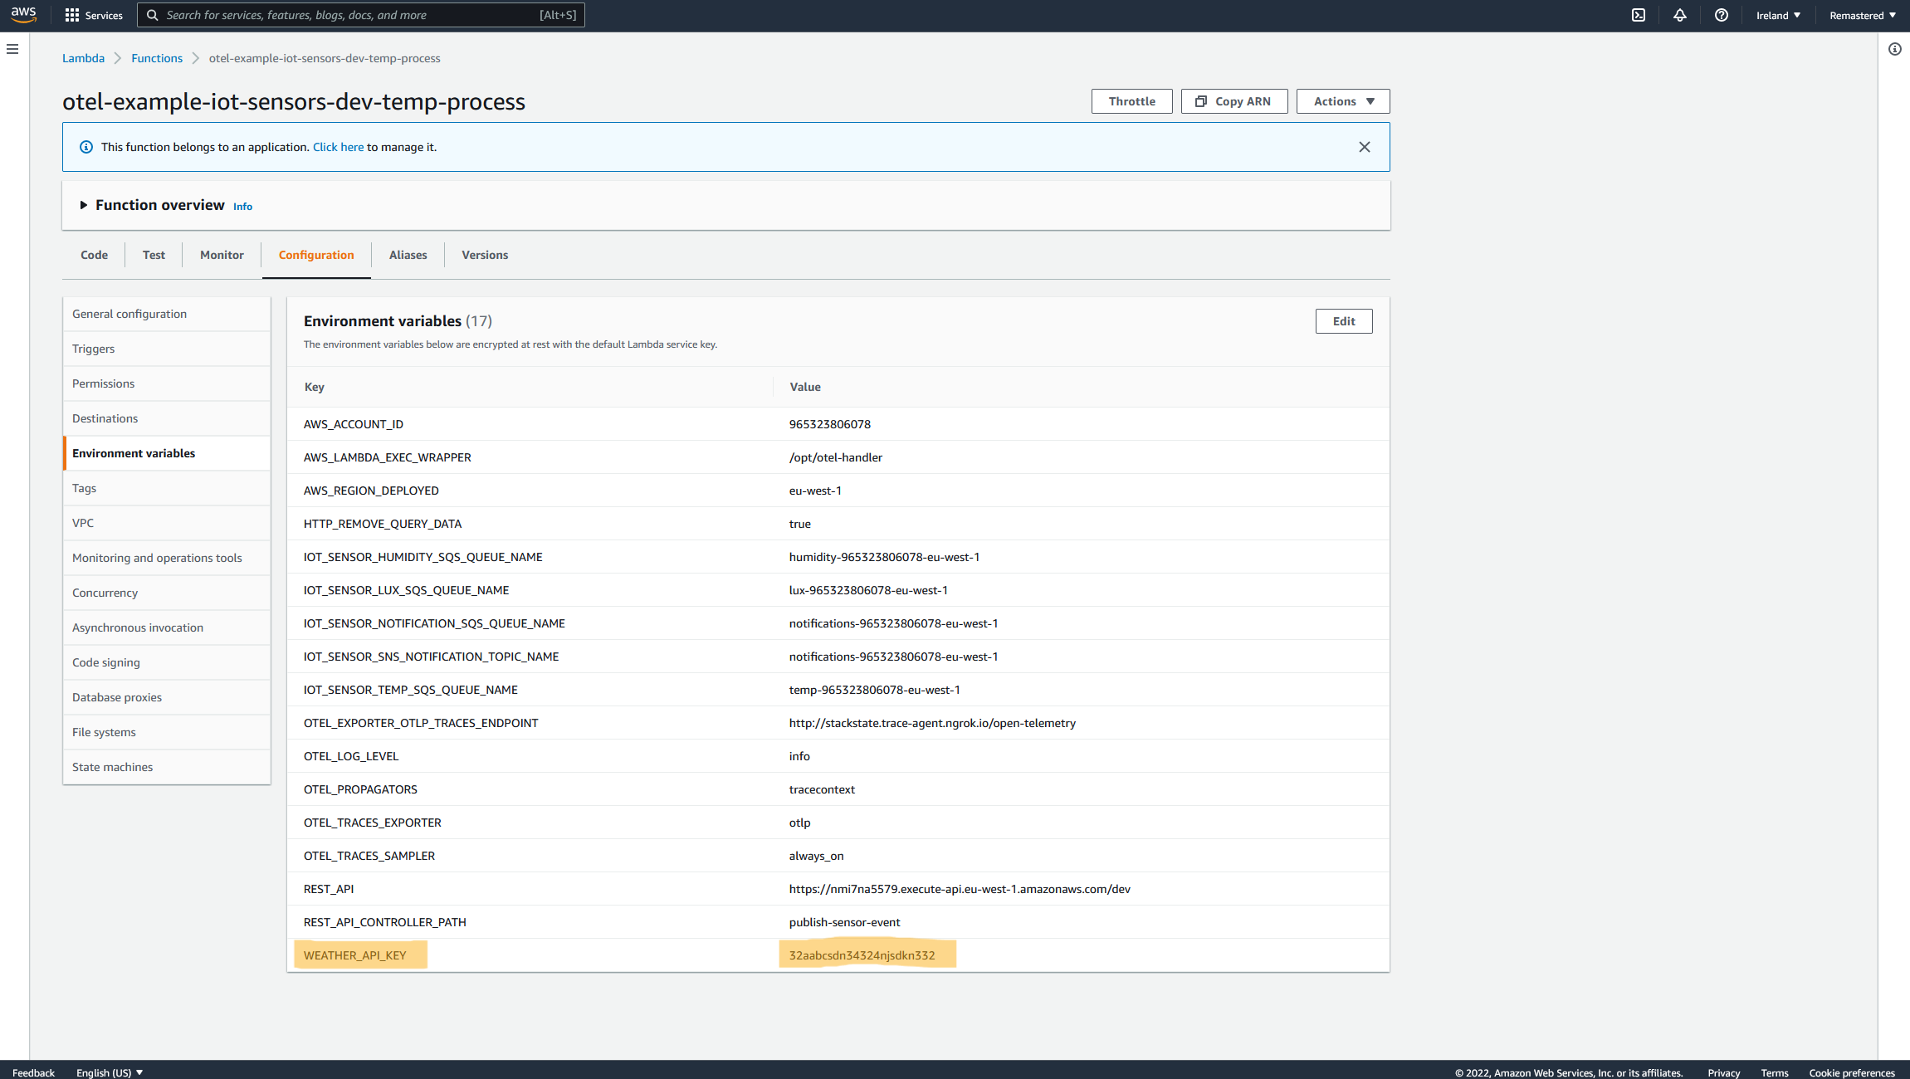Click the tracecontext propagators value
The height and width of the screenshot is (1079, 1910).
pyautogui.click(x=822, y=789)
